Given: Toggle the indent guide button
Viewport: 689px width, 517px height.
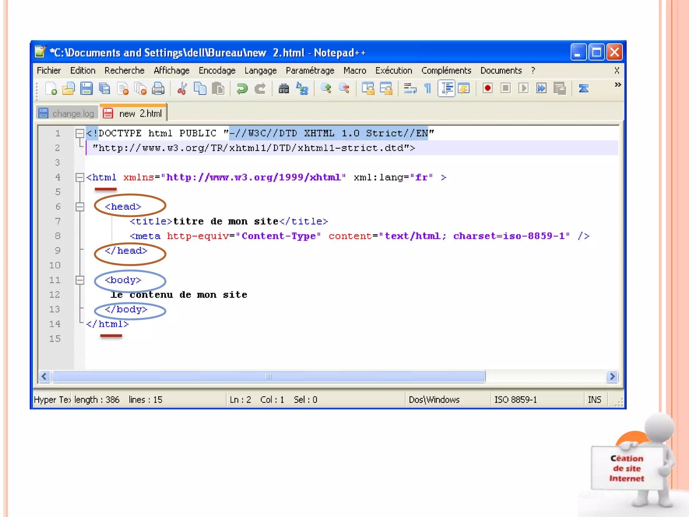Looking at the screenshot, I should pyautogui.click(x=446, y=89).
